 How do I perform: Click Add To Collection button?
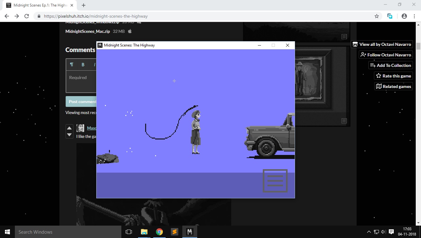[x=391, y=65]
